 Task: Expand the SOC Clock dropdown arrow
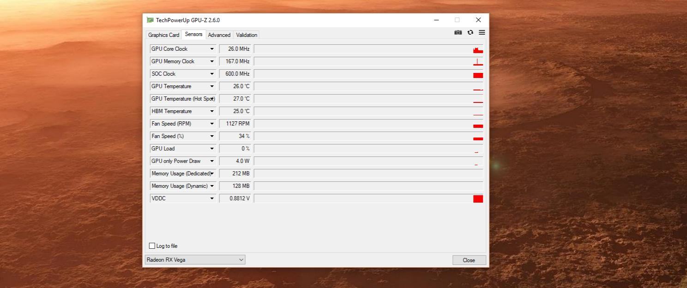pyautogui.click(x=212, y=74)
